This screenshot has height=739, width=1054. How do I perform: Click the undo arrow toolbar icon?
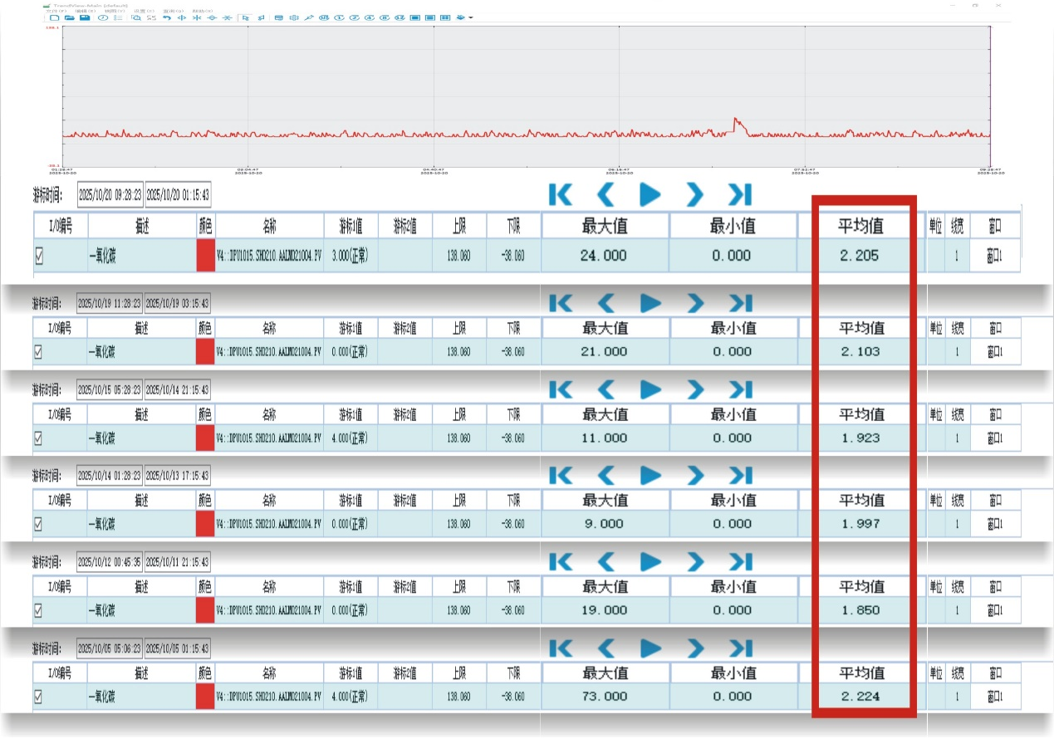click(x=167, y=17)
